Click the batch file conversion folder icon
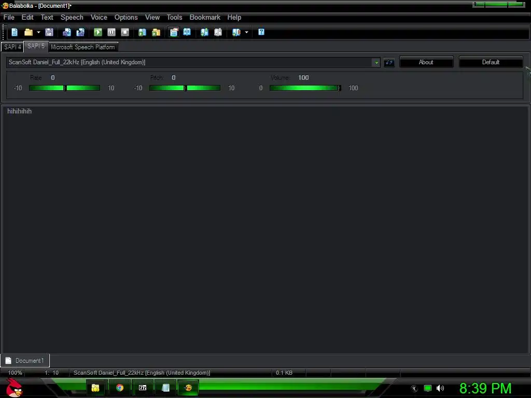The height and width of the screenshot is (398, 531). 156,32
